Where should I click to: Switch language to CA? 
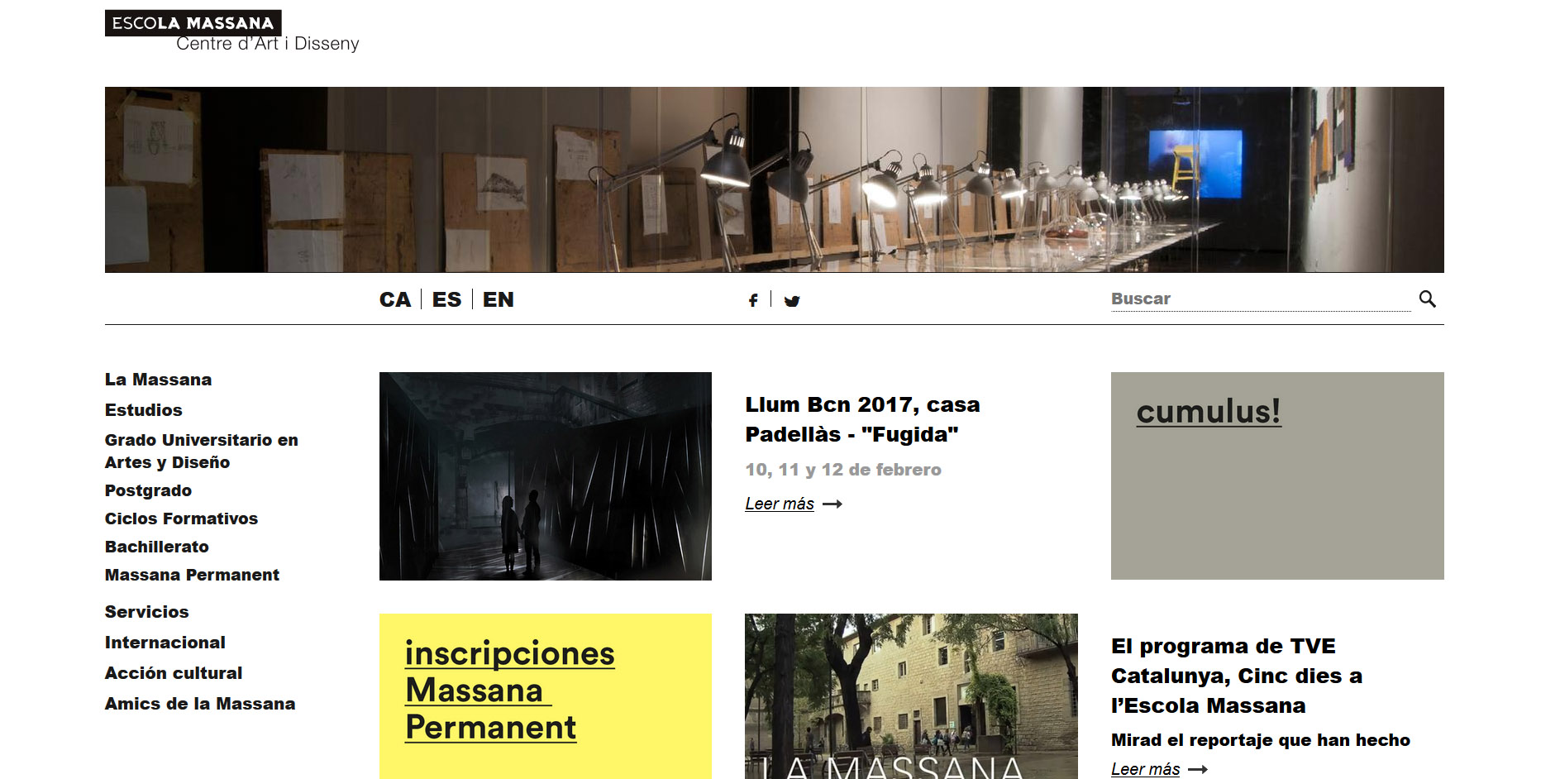395,299
